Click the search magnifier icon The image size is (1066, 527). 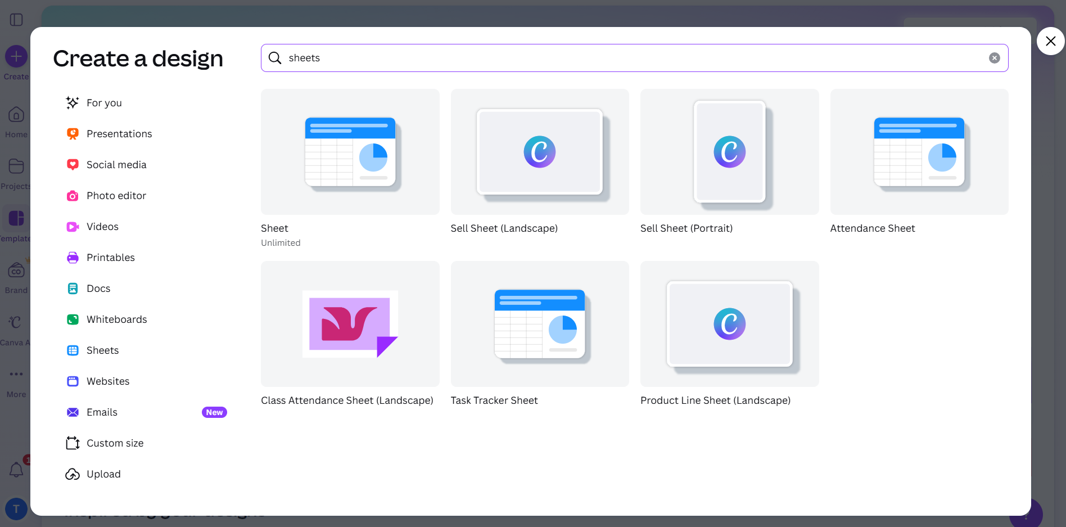pyautogui.click(x=275, y=58)
